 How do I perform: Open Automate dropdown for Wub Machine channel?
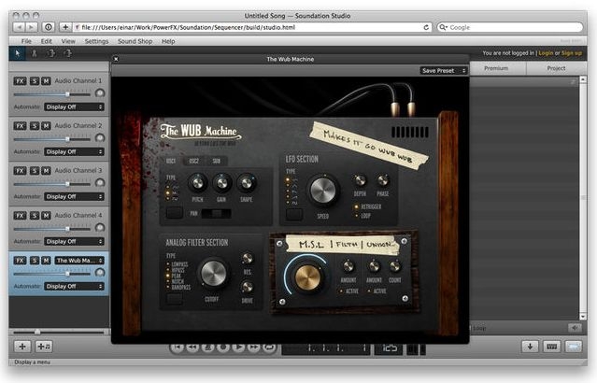click(x=74, y=286)
